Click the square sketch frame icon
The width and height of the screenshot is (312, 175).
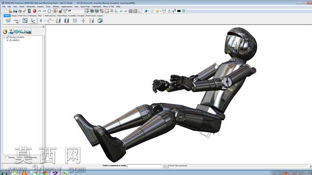(25, 21)
